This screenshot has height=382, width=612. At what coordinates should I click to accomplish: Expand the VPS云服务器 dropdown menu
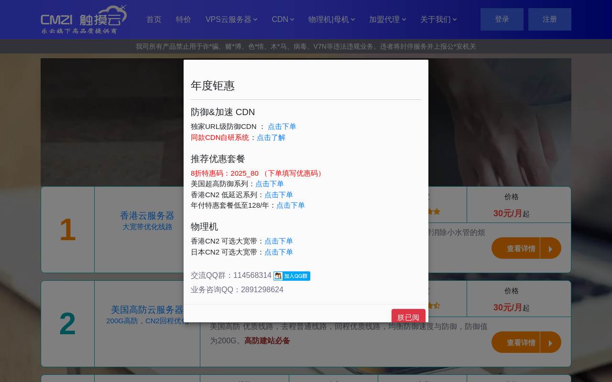231,20
